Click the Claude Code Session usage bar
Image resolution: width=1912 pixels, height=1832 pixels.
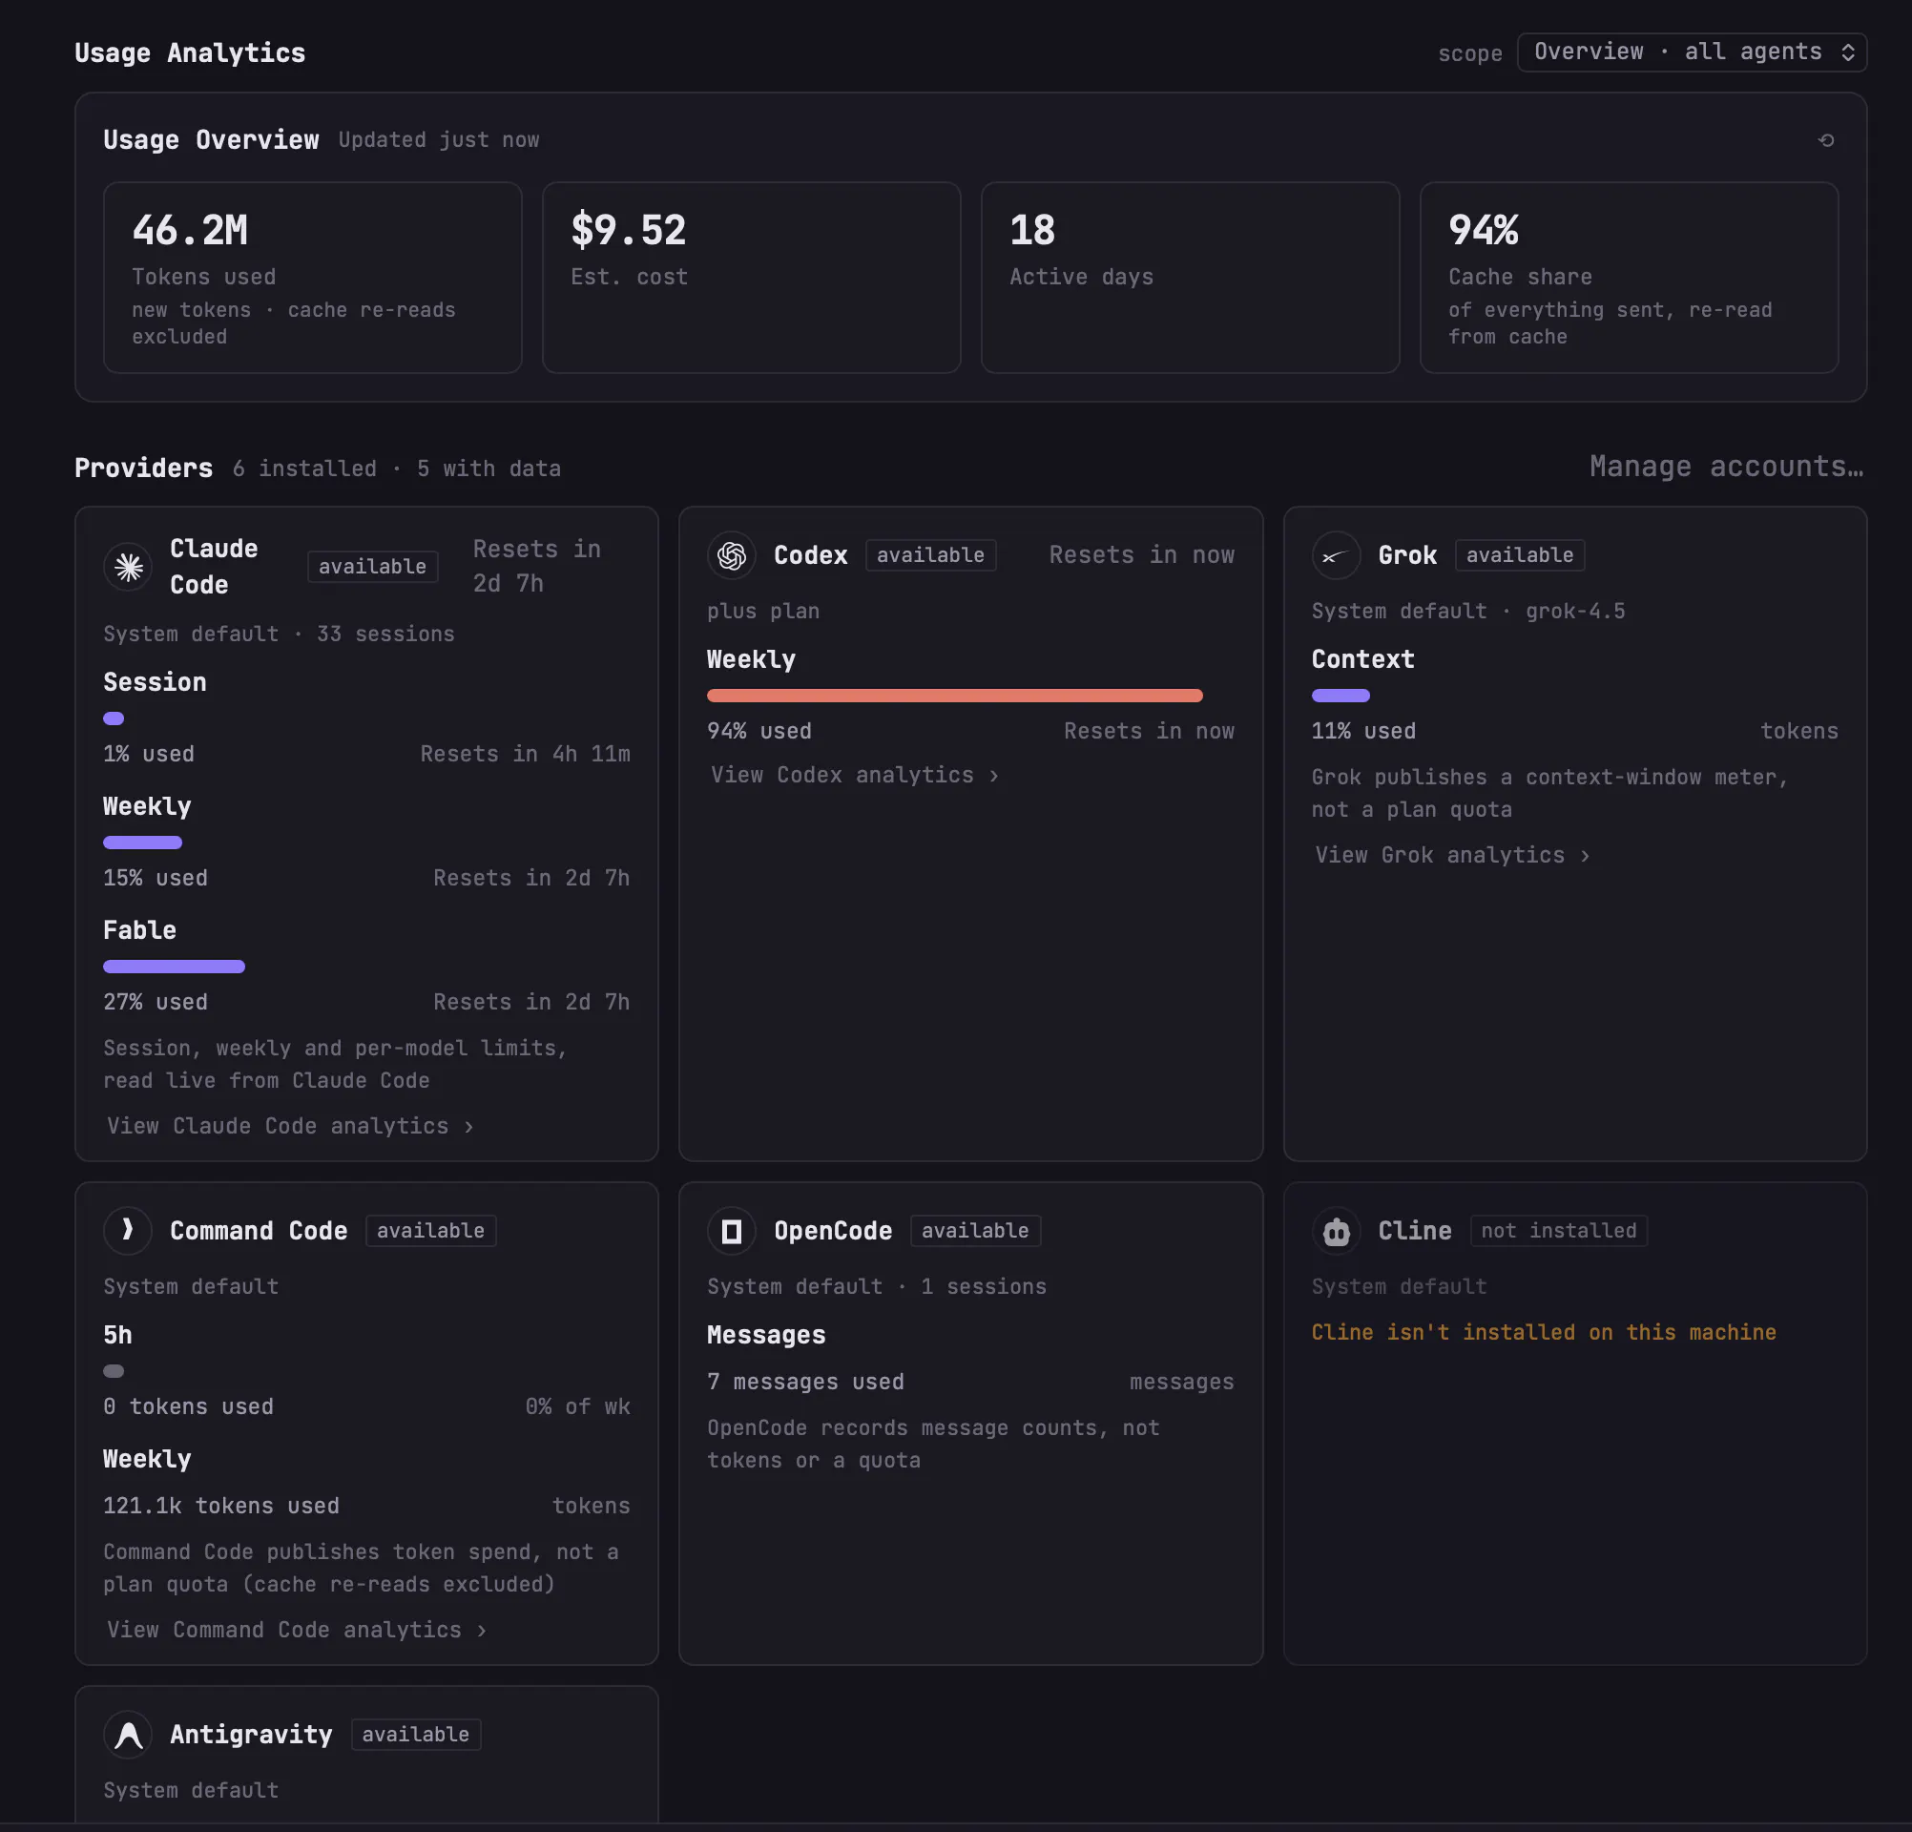114,718
